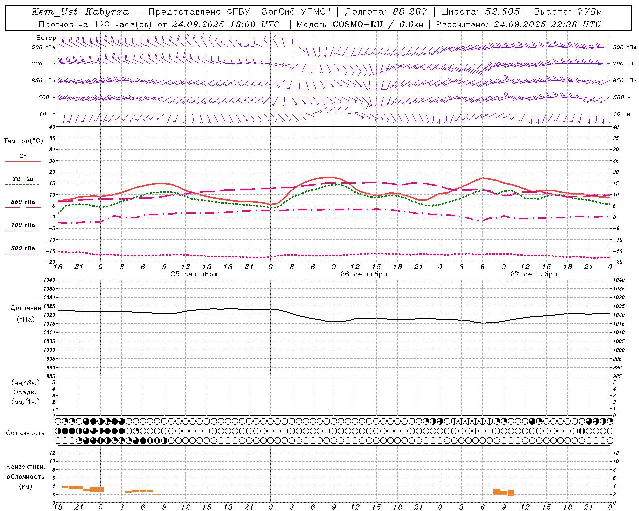Click the Давление pressure section label
The width and height of the screenshot is (639, 511).
(x=26, y=308)
